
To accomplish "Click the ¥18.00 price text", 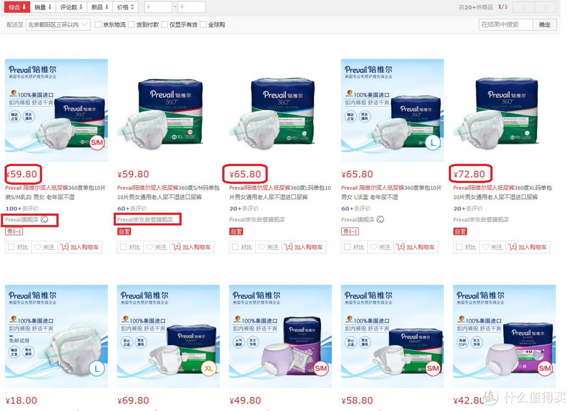I will coord(21,400).
